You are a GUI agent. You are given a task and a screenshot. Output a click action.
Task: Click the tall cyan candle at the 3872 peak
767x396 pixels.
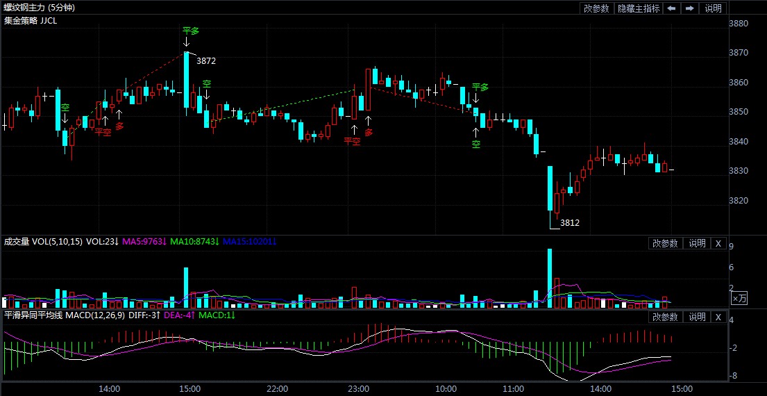click(x=186, y=80)
